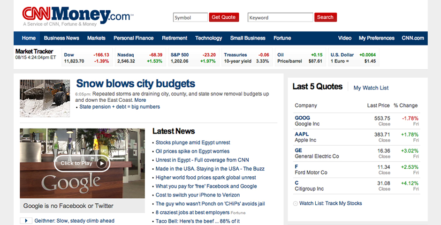Open the snow plow story thumbnail
Image resolution: width=441 pixels, height=225 pixels.
[45, 98]
